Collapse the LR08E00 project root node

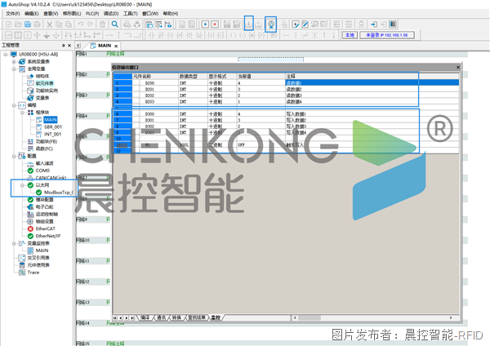point(4,54)
